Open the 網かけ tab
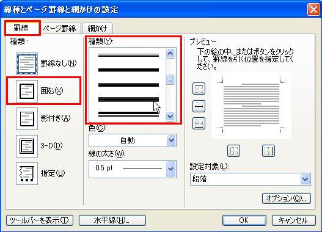The width and height of the screenshot is (322, 232). [97, 28]
